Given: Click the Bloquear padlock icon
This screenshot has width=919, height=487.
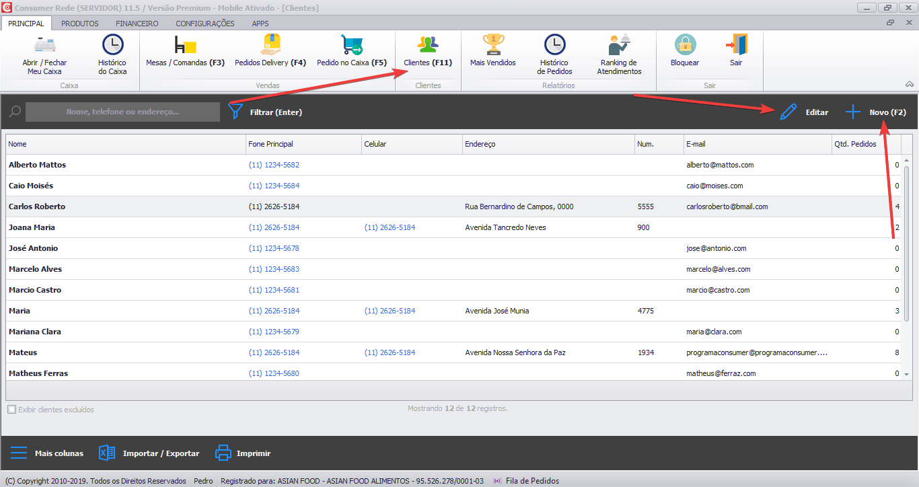Looking at the screenshot, I should click(x=685, y=44).
